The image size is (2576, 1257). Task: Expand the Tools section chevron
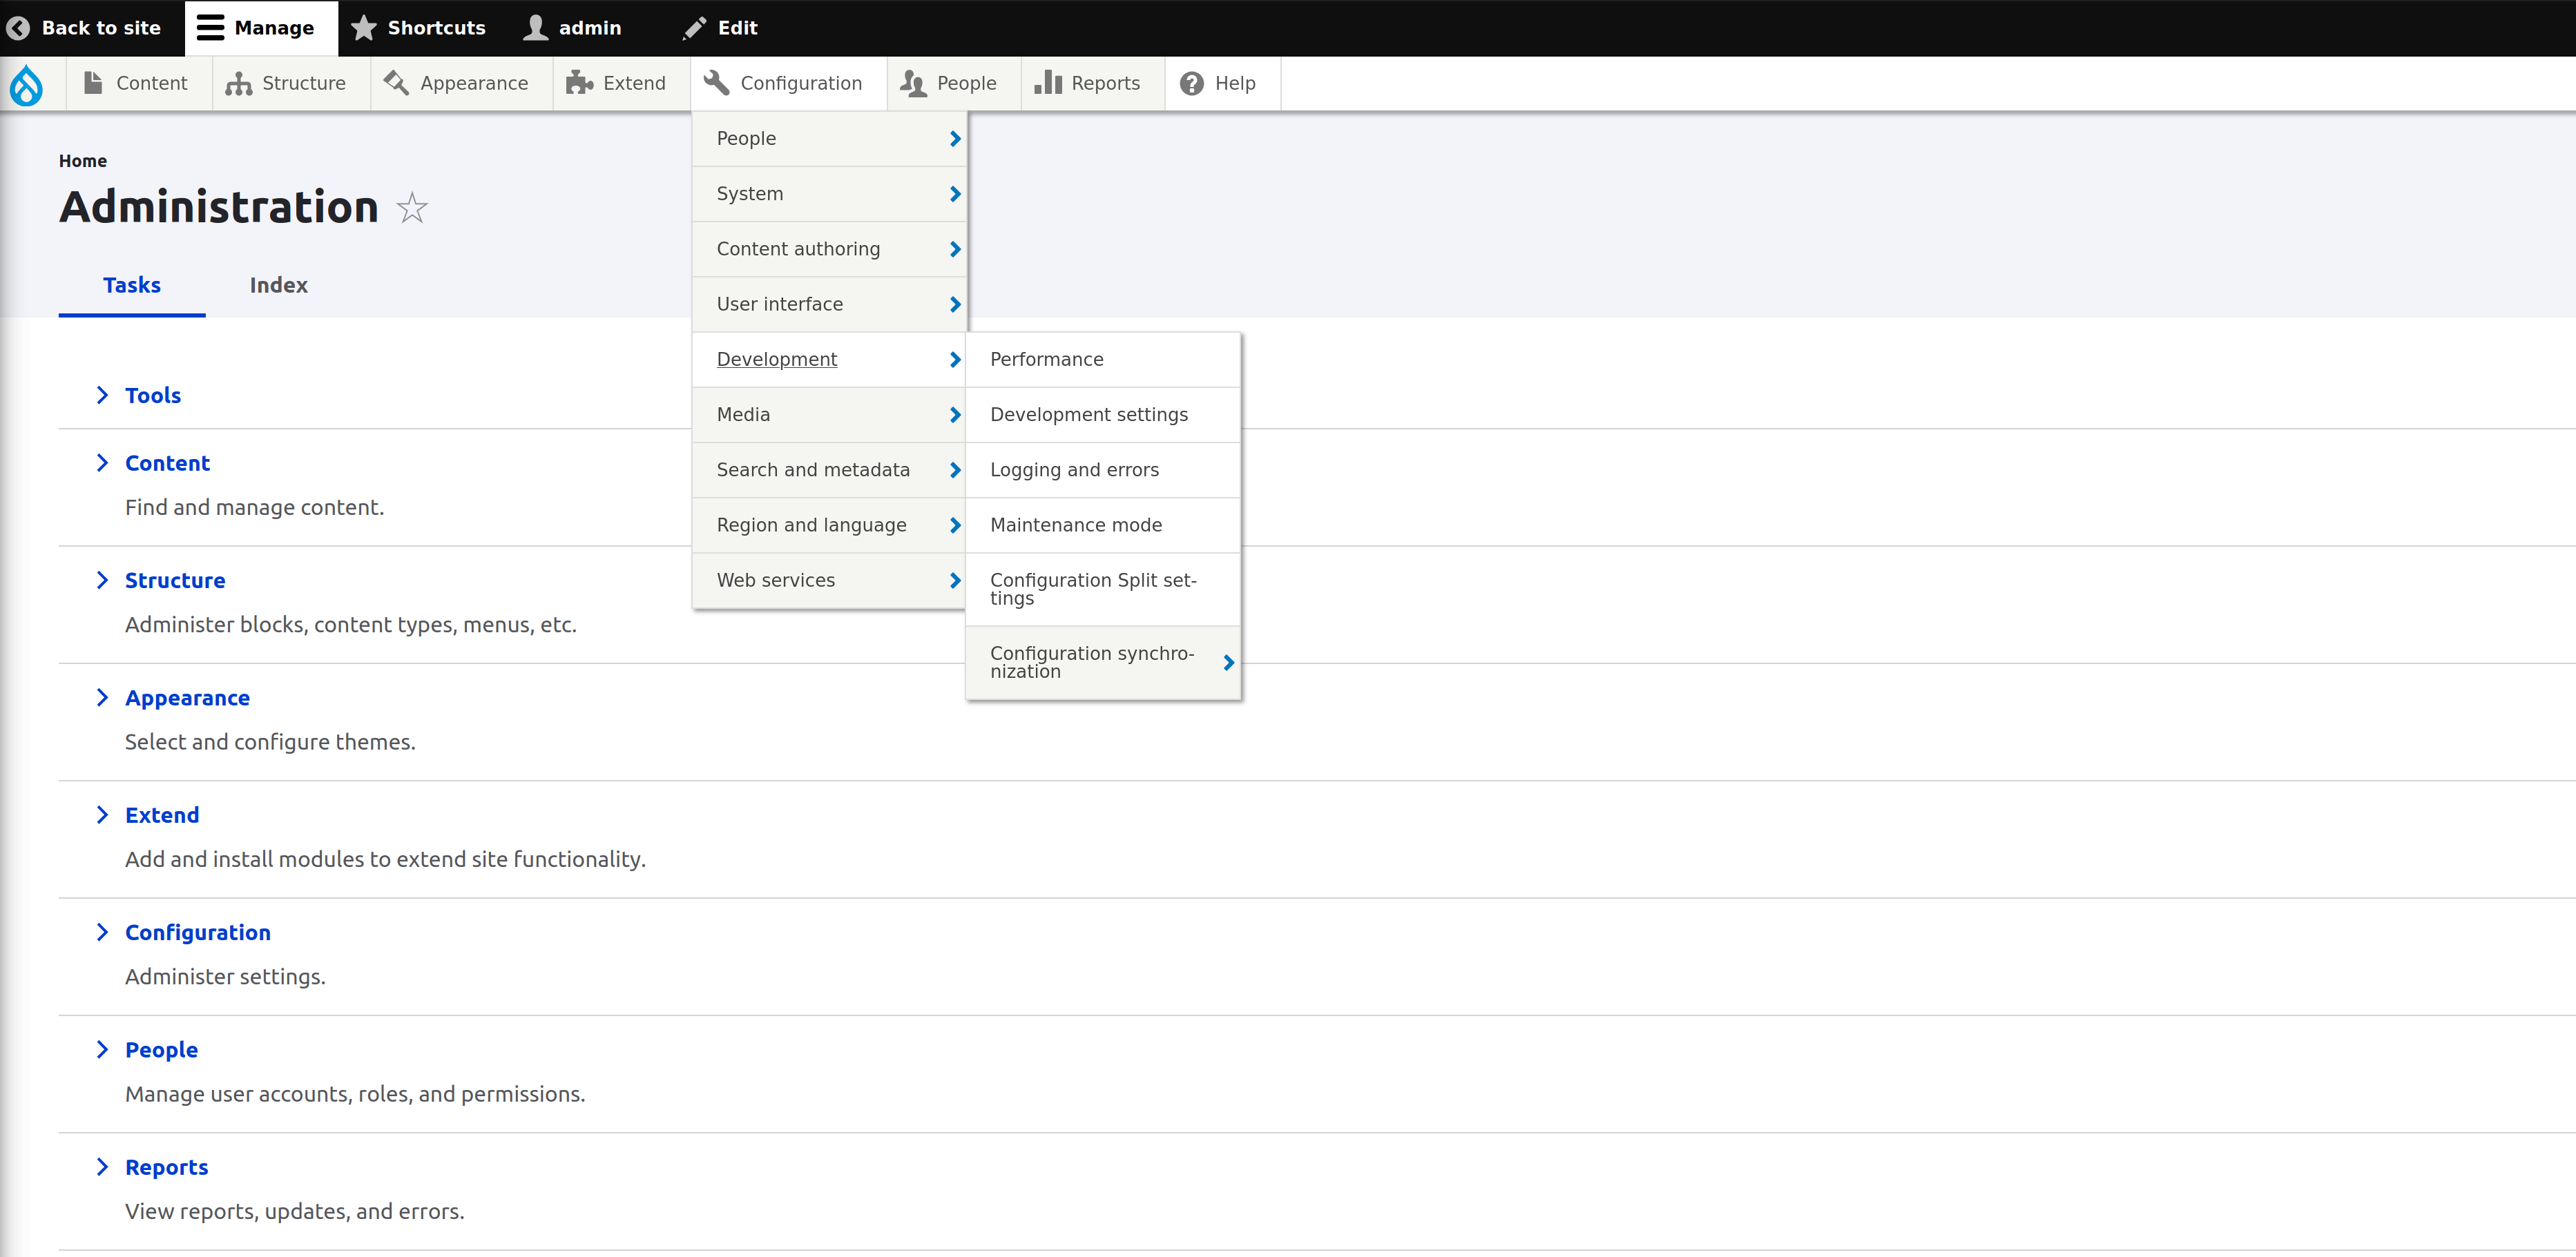point(102,396)
